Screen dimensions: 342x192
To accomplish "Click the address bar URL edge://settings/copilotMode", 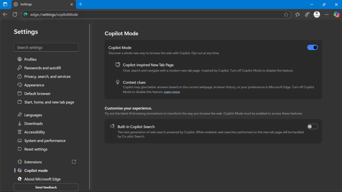I will pyautogui.click(x=54, y=15).
